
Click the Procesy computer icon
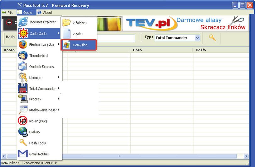(x=23, y=99)
